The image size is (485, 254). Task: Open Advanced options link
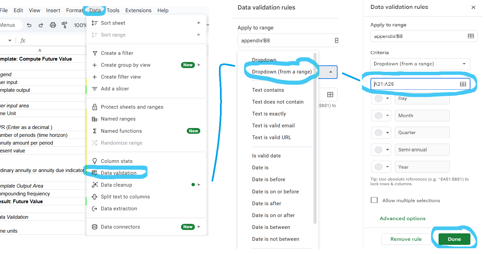402,218
